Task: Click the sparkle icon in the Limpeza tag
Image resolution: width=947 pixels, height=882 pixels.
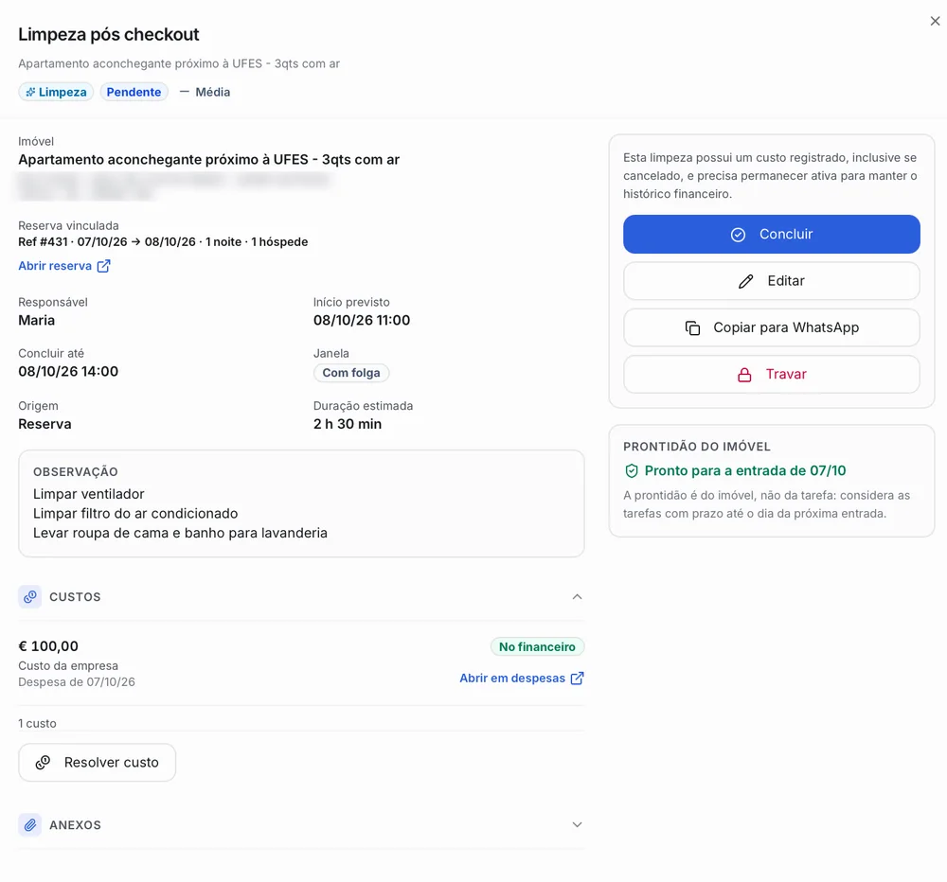Action: [x=30, y=93]
